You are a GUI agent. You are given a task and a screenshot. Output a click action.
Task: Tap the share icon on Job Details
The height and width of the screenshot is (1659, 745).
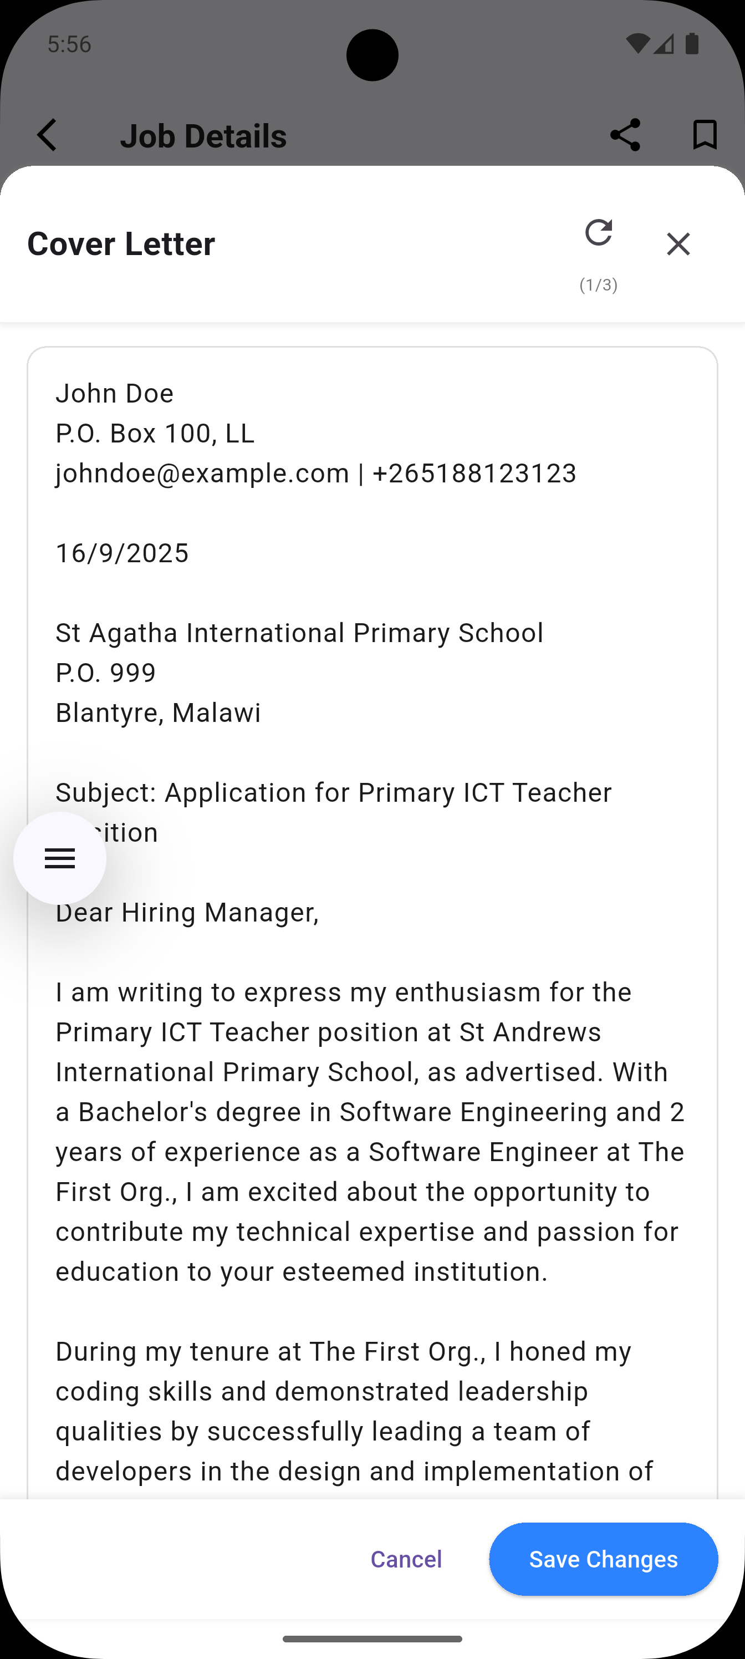[x=625, y=135]
